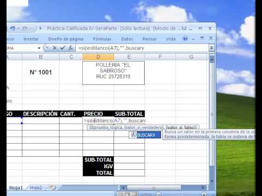
Task: Click the PRECIO header cell
Action: click(98, 114)
